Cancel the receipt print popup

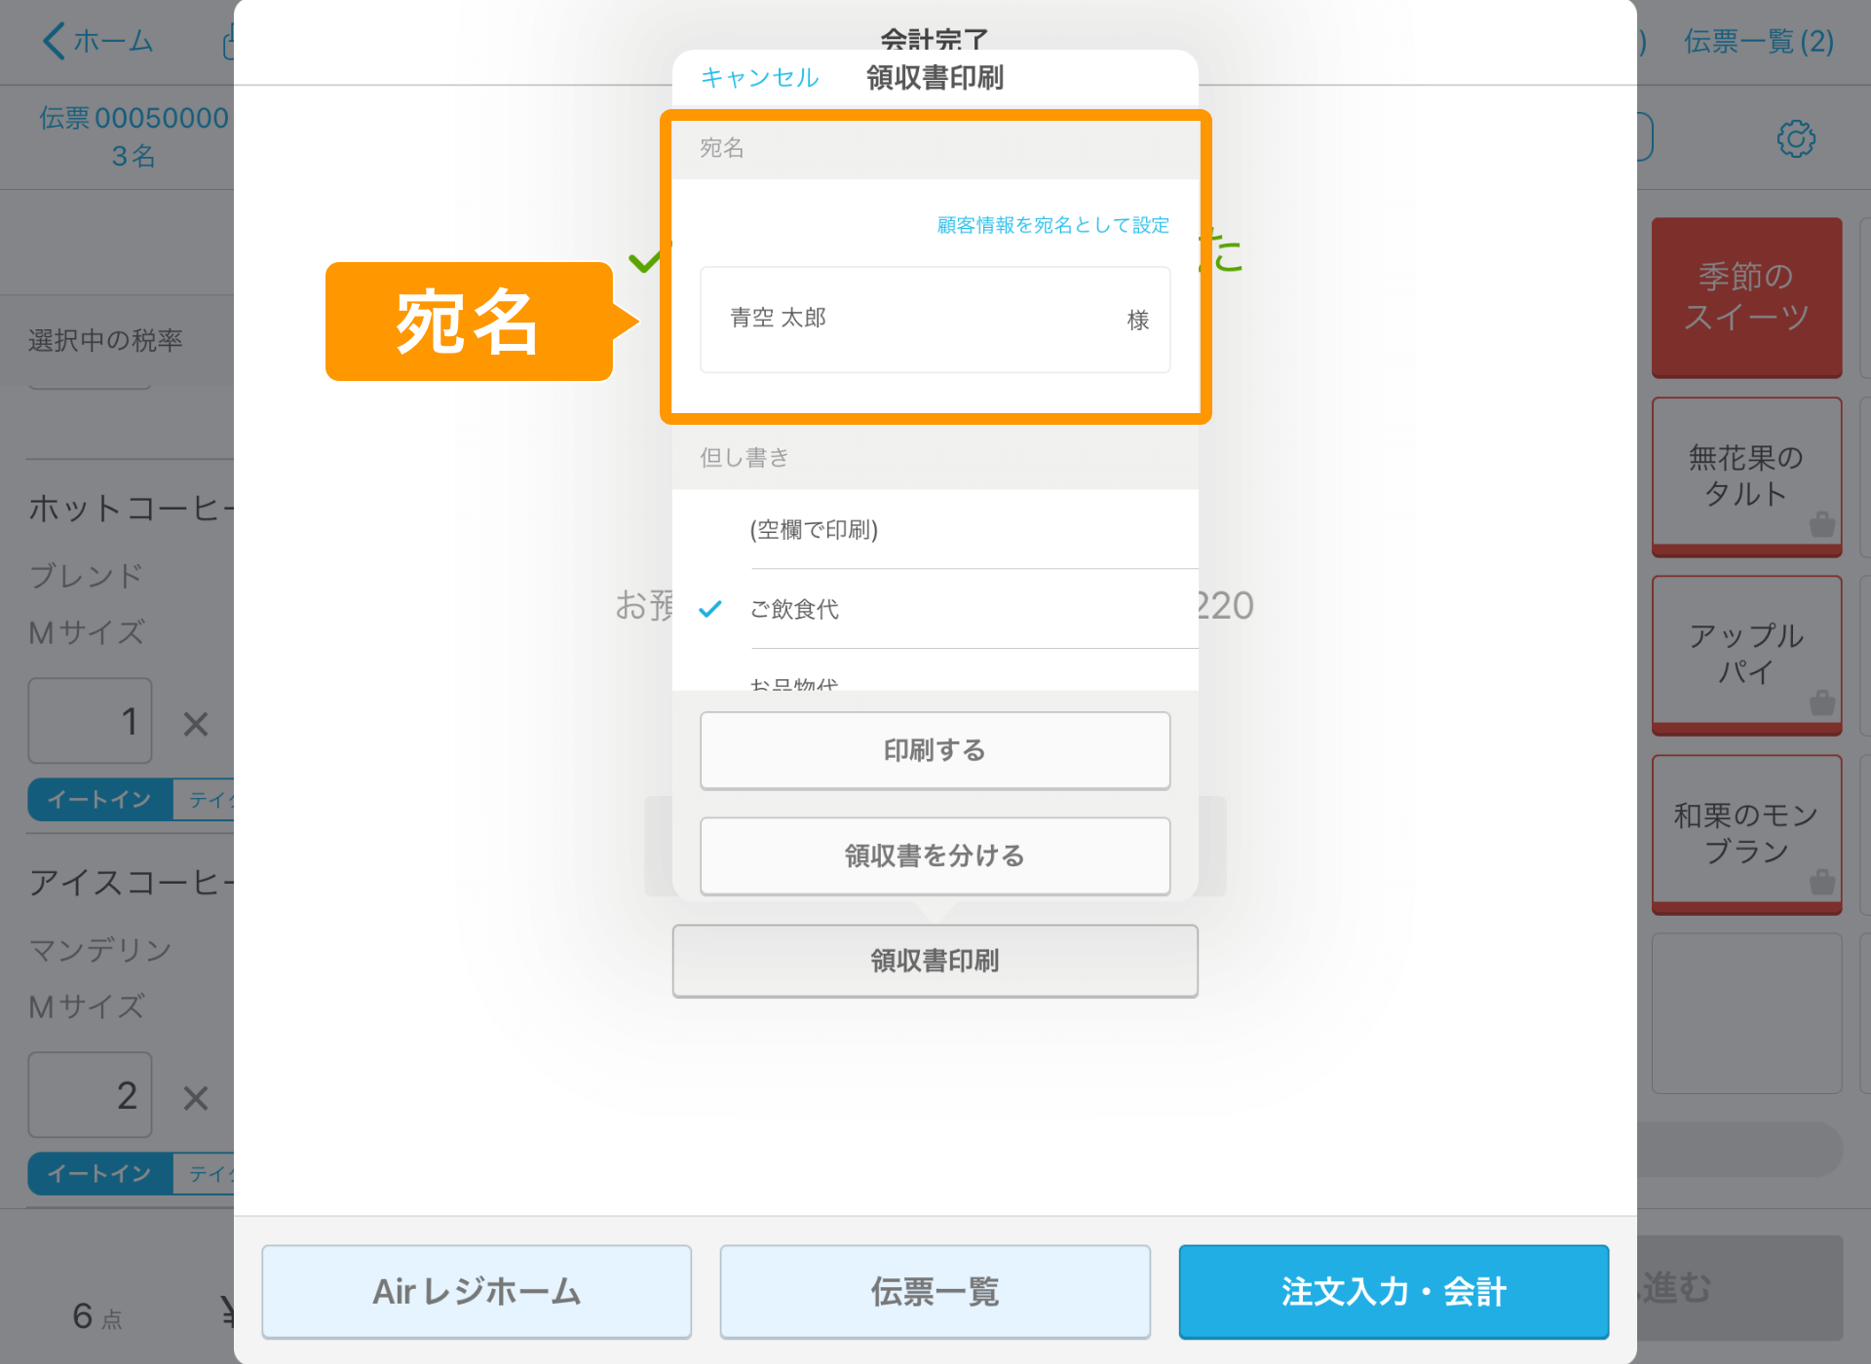[759, 78]
